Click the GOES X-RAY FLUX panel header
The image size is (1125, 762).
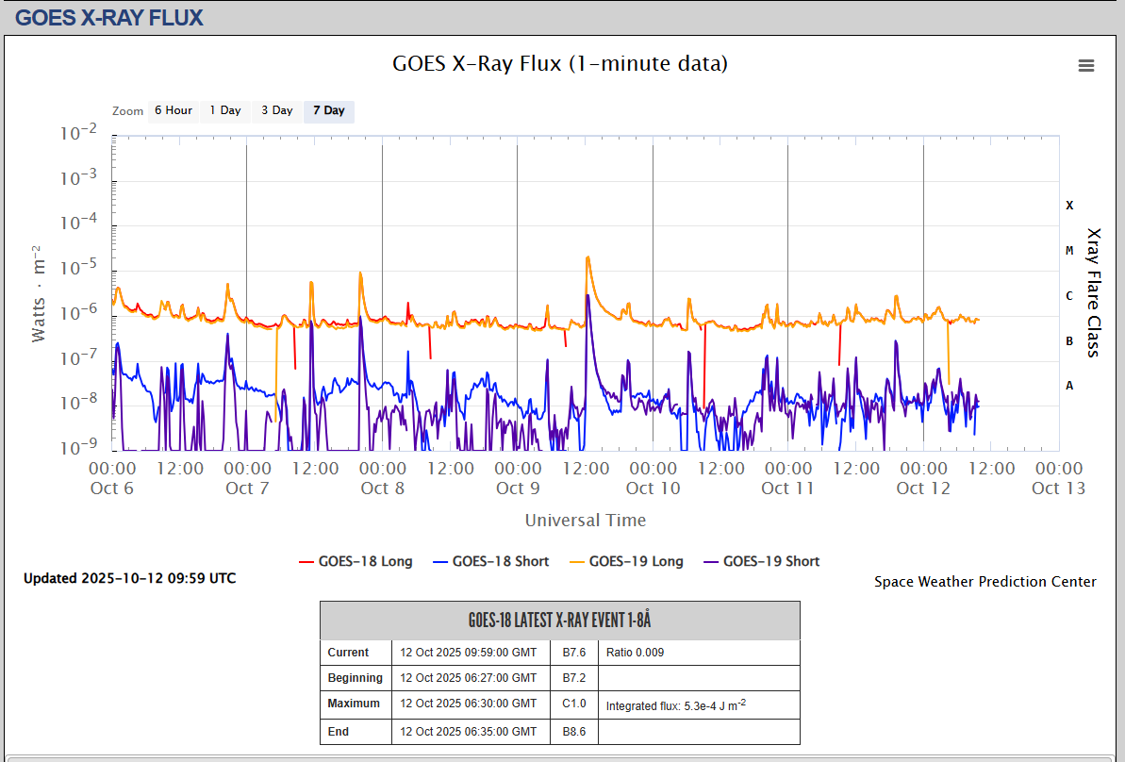(109, 17)
